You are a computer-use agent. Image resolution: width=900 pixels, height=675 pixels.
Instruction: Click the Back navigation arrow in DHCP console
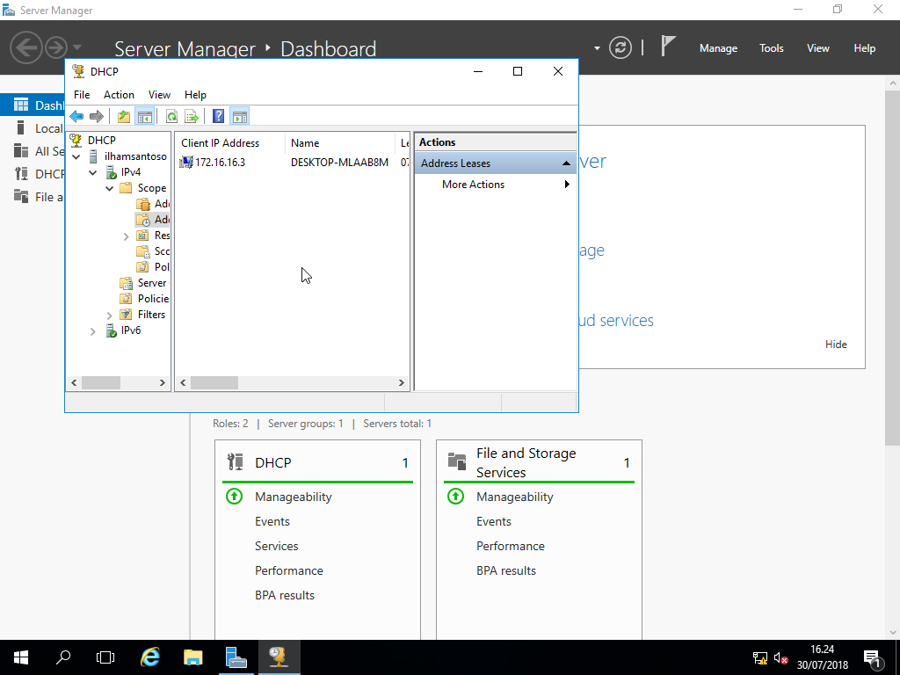point(76,115)
